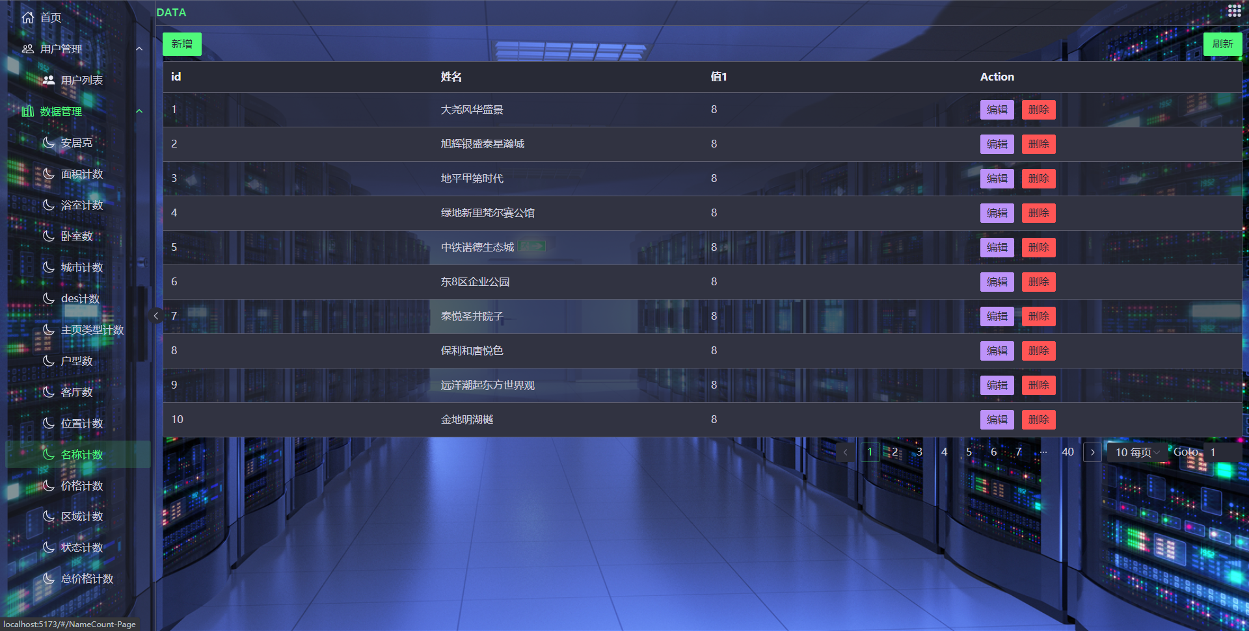Delete the 绿地新里梵尔赛公馆 row
The image size is (1249, 631).
1038,213
